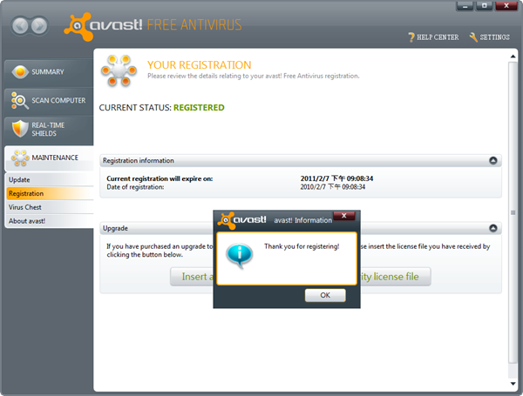The height and width of the screenshot is (396, 523).
Task: Open Settings
Action: point(489,37)
